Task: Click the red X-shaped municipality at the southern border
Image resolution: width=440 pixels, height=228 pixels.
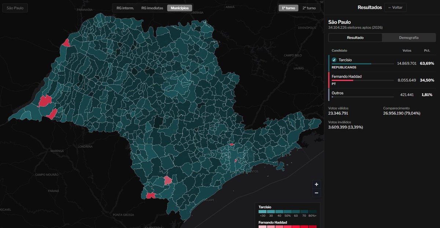Action: coord(150,196)
